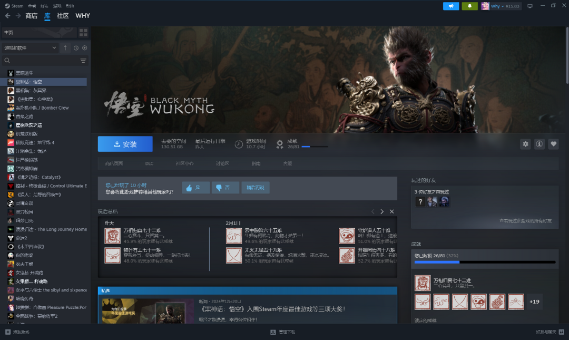Show the previous post-game summary page
Viewport: 569px width, 340px height.
pyautogui.click(x=372, y=211)
